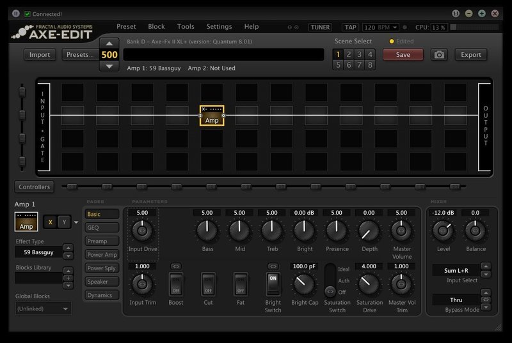Image resolution: width=512 pixels, height=343 pixels.
Task: Click the Level knob in Mixer
Action: 443,231
